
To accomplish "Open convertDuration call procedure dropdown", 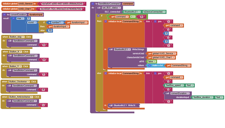I will (x=188, y=93).
